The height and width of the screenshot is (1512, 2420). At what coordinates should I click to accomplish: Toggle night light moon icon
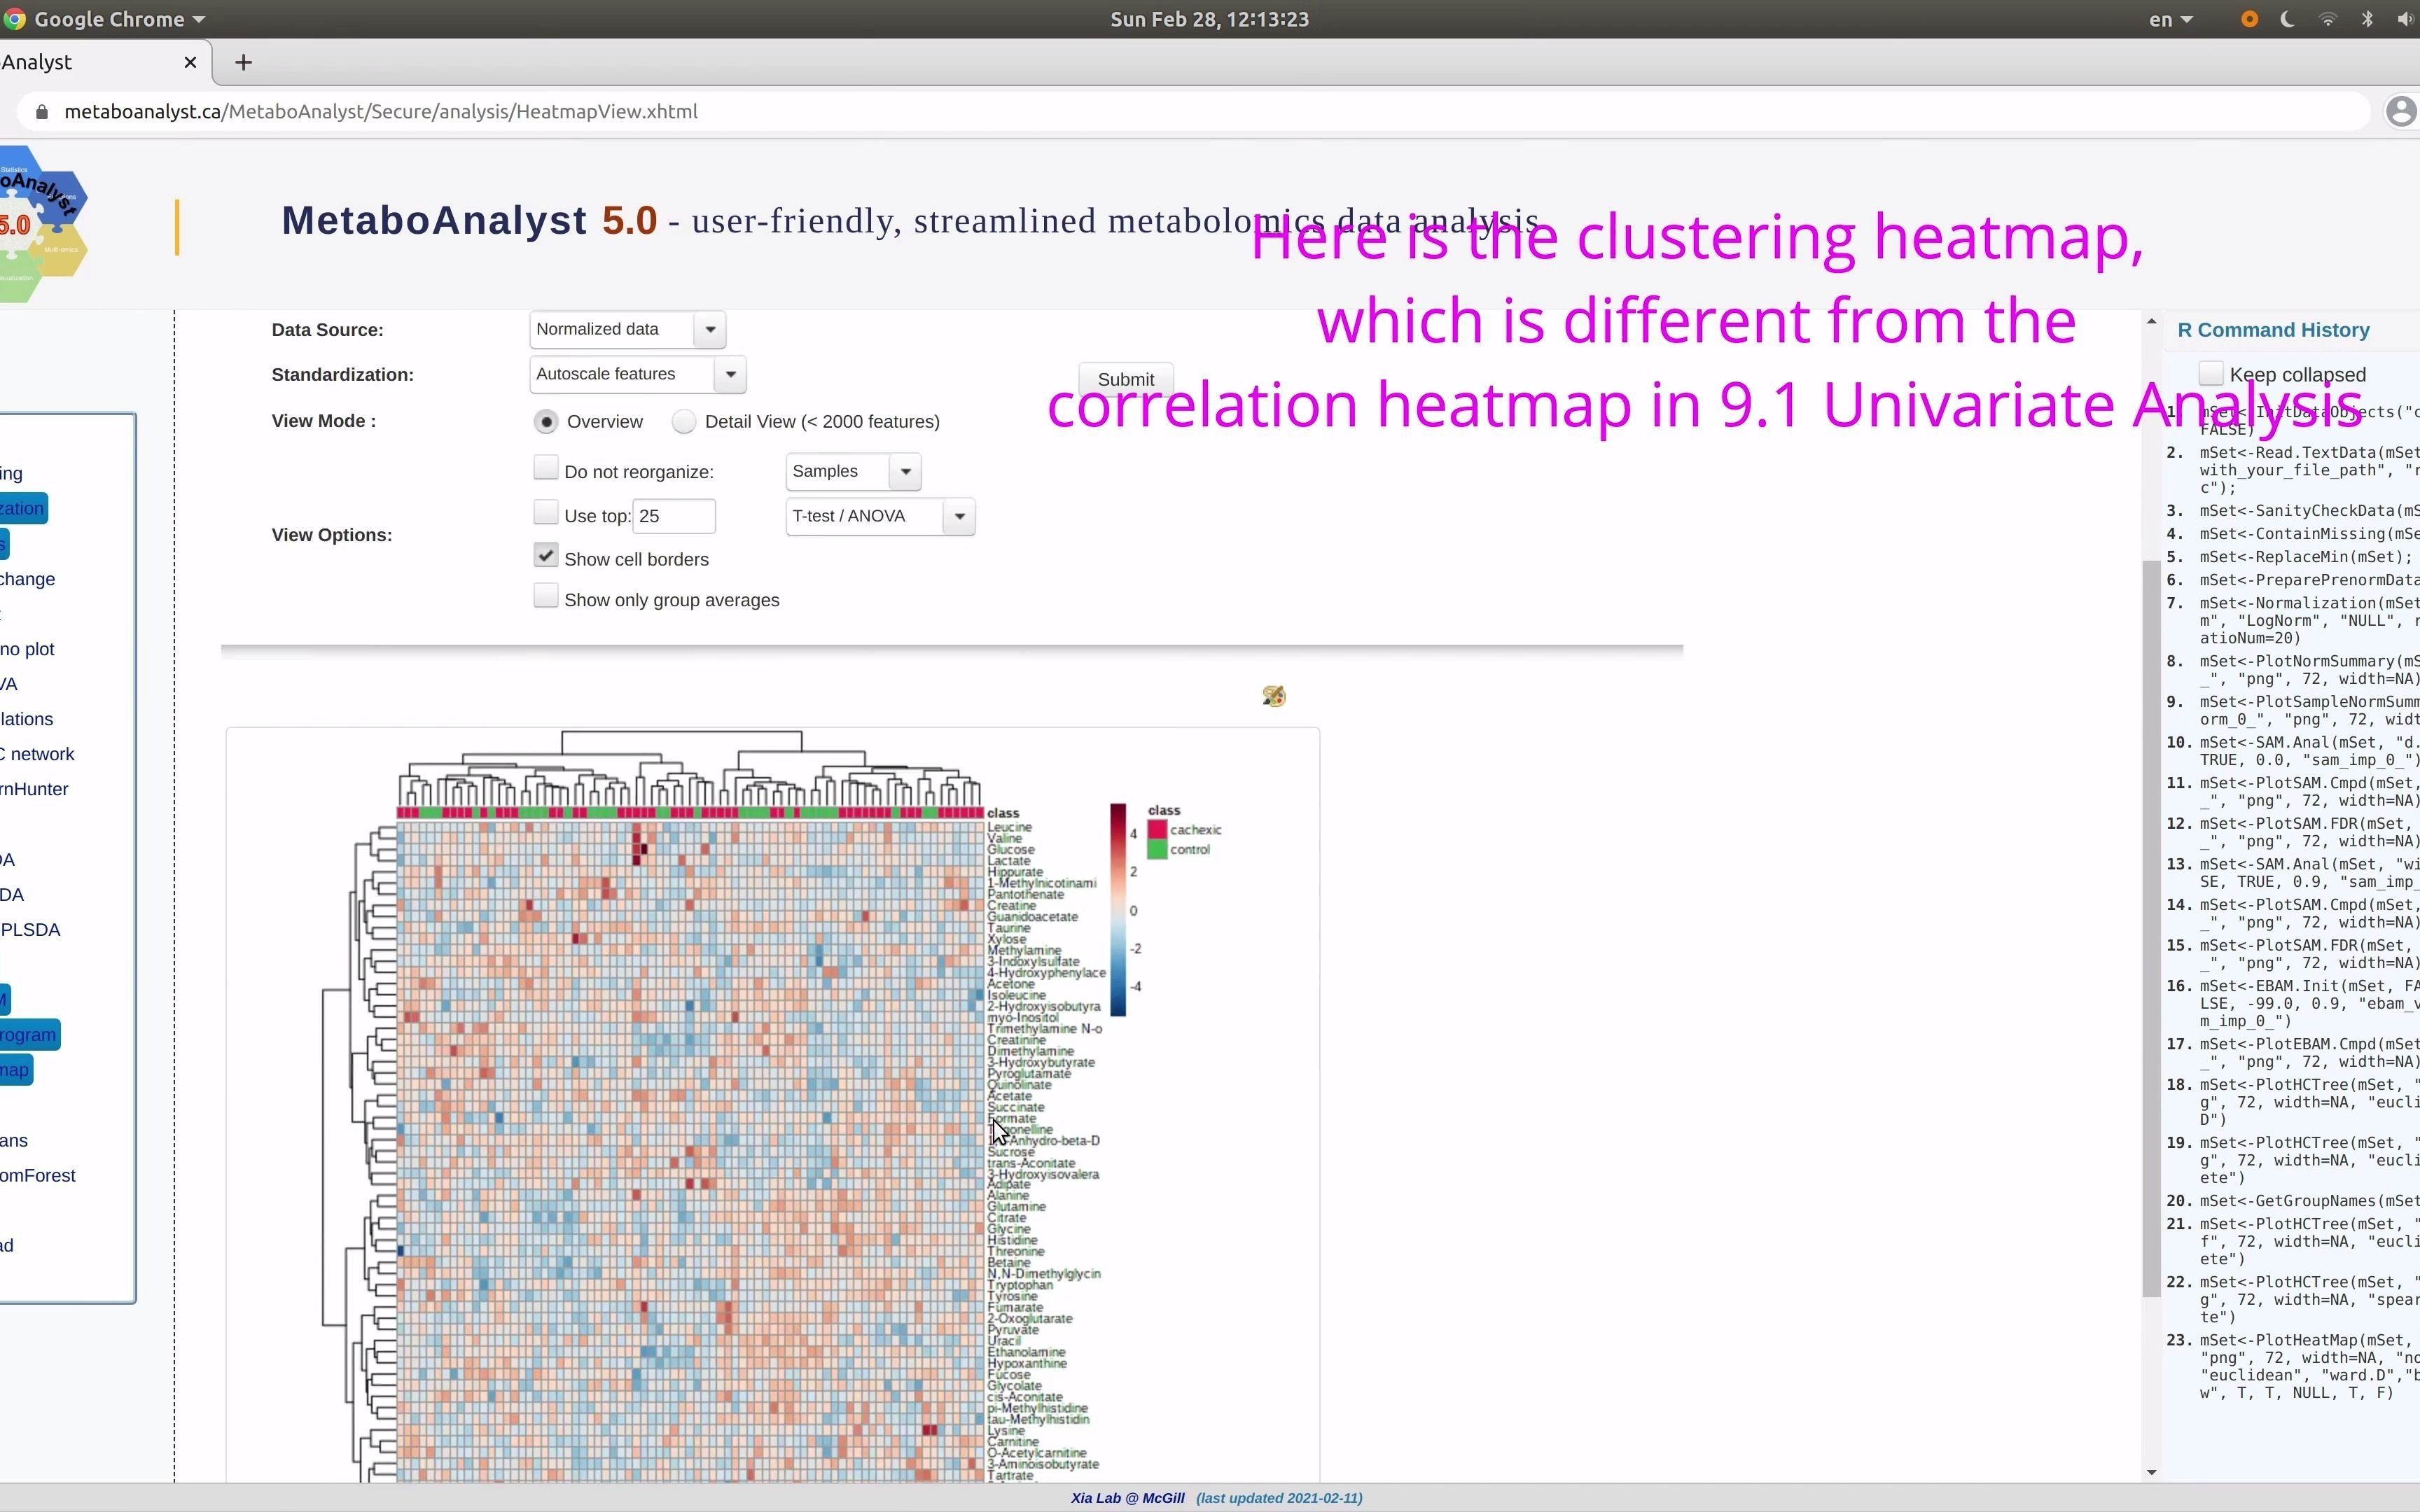tap(2288, 19)
